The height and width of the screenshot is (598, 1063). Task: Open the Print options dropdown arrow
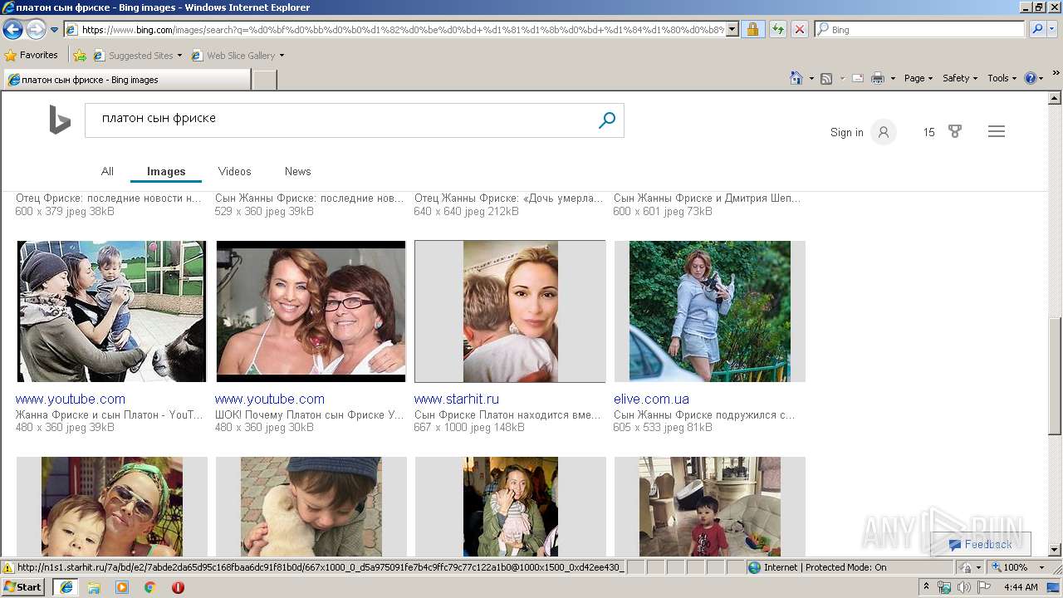(x=893, y=78)
